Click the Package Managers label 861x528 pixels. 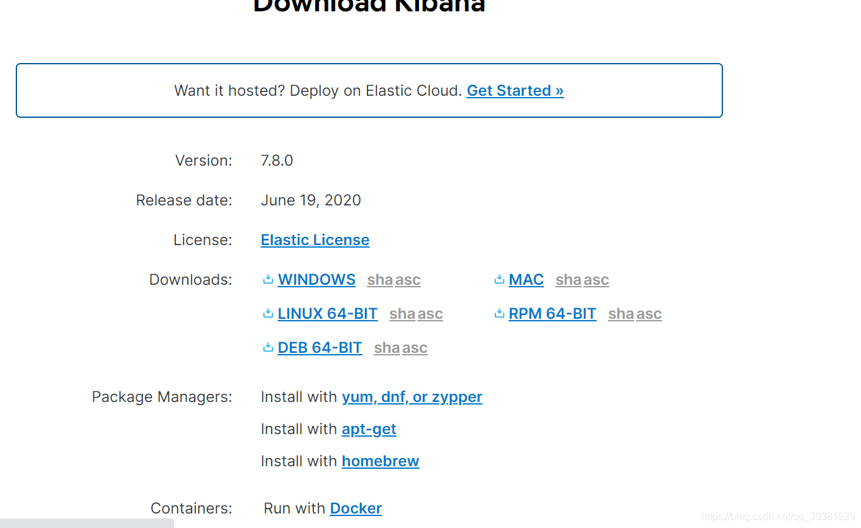162,397
